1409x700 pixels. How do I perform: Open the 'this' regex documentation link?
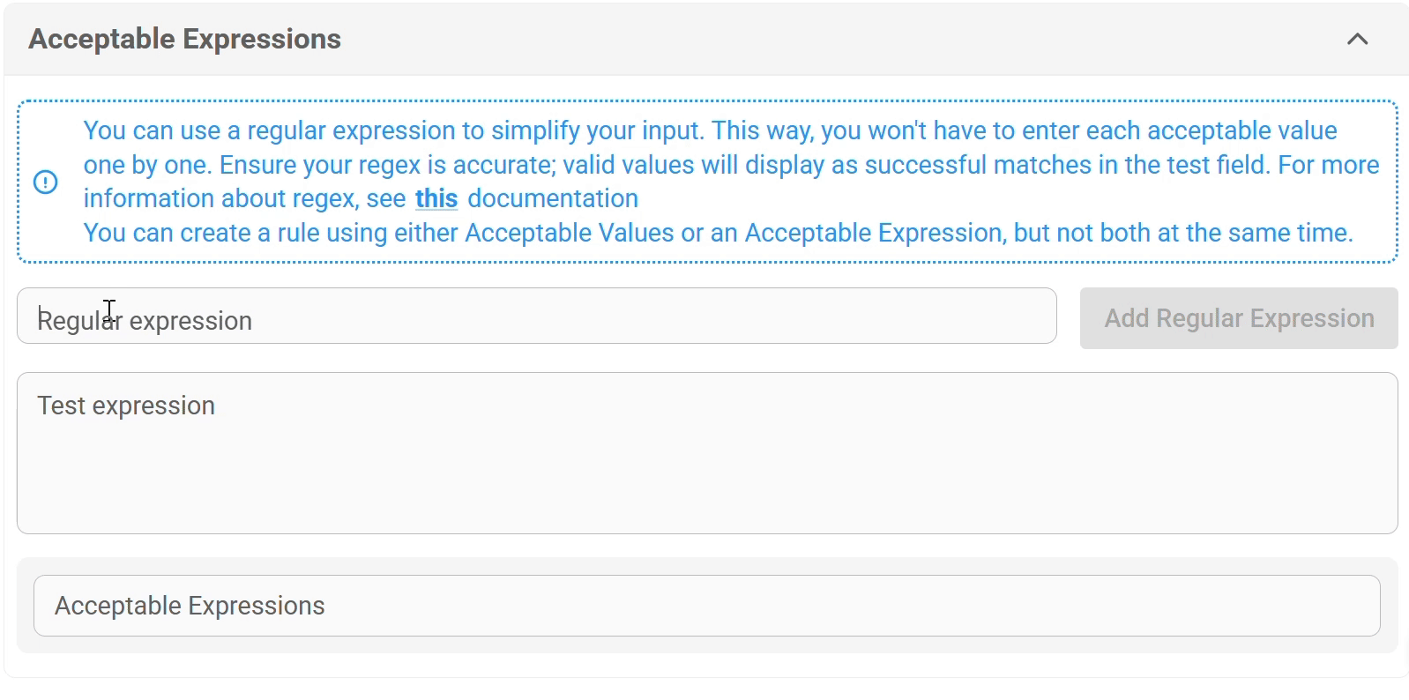coord(436,198)
